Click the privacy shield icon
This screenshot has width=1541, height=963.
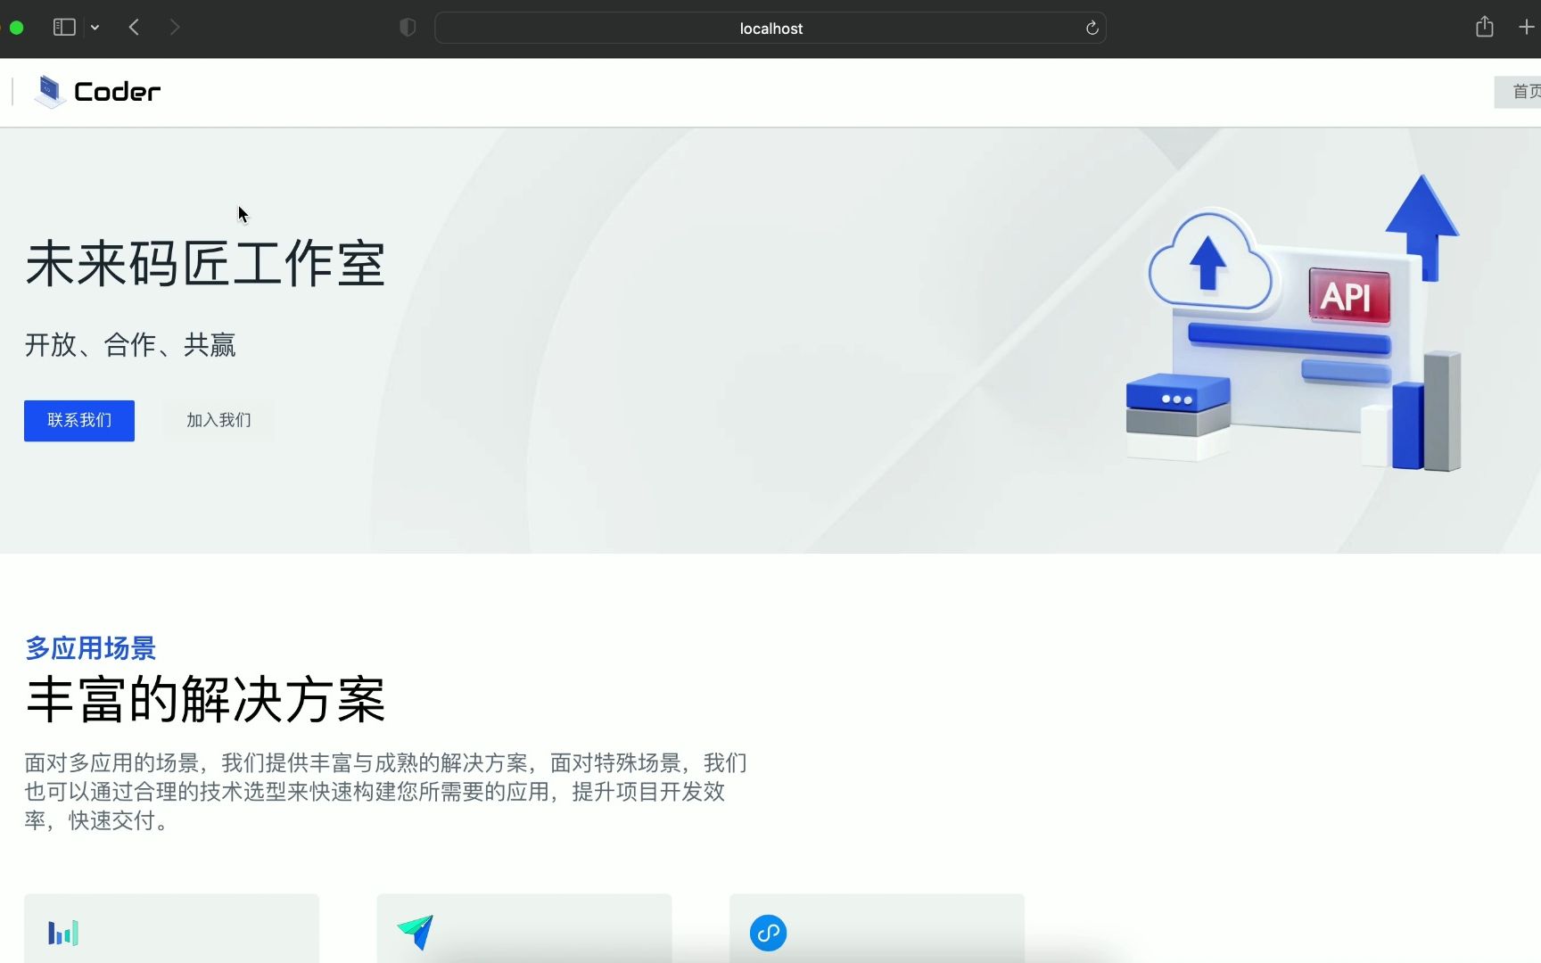click(408, 28)
